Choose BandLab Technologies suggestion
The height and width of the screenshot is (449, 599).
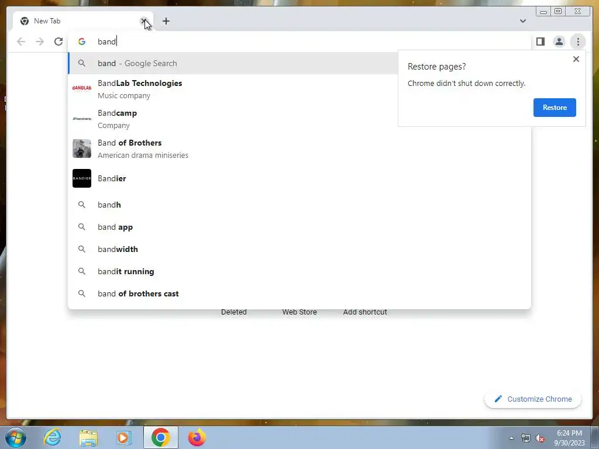(x=233, y=89)
